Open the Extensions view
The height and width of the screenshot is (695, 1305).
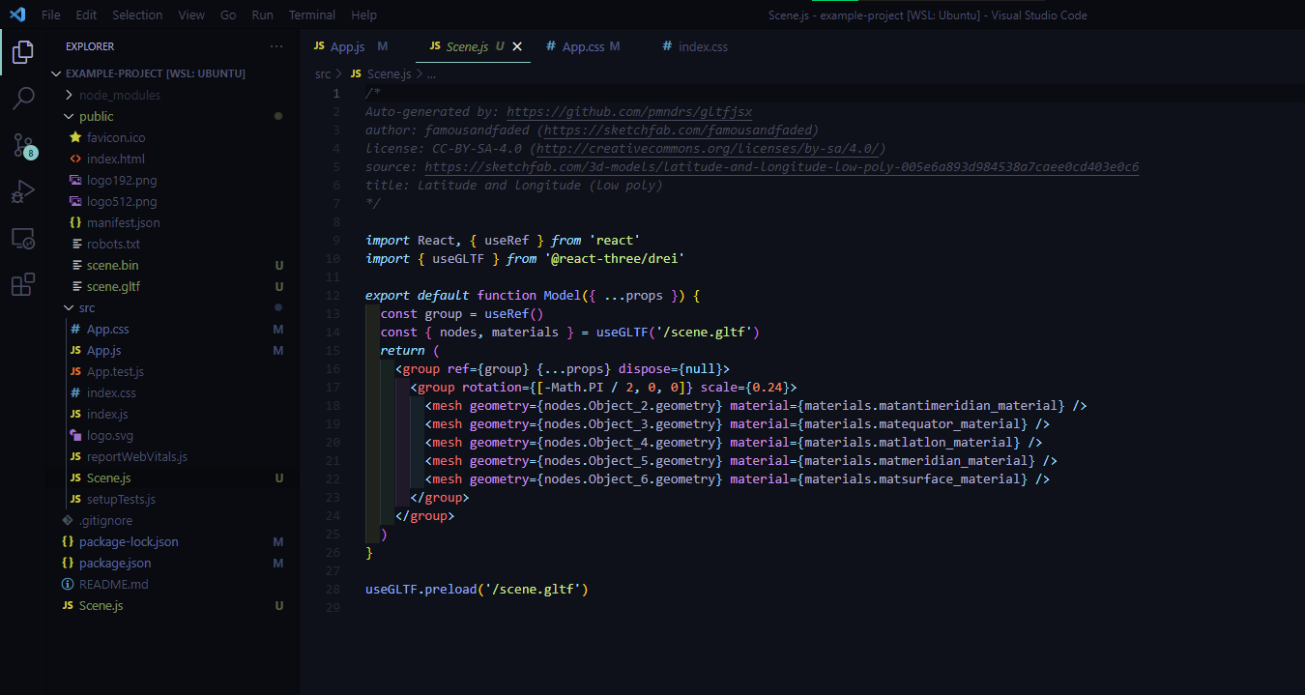pos(23,284)
